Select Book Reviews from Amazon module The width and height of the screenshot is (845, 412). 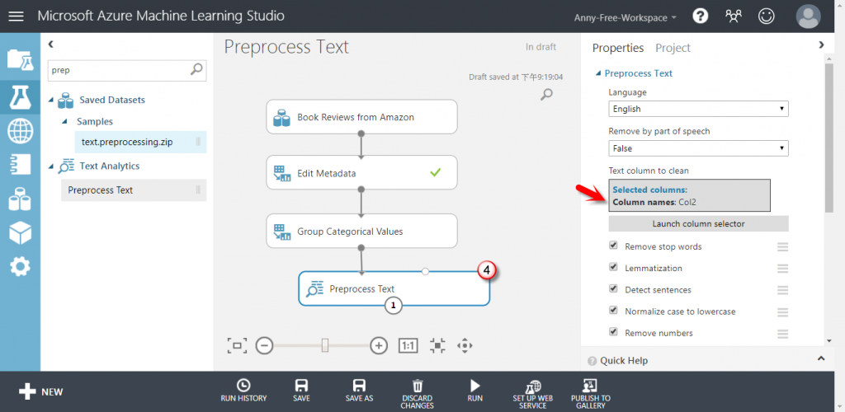pyautogui.click(x=361, y=117)
